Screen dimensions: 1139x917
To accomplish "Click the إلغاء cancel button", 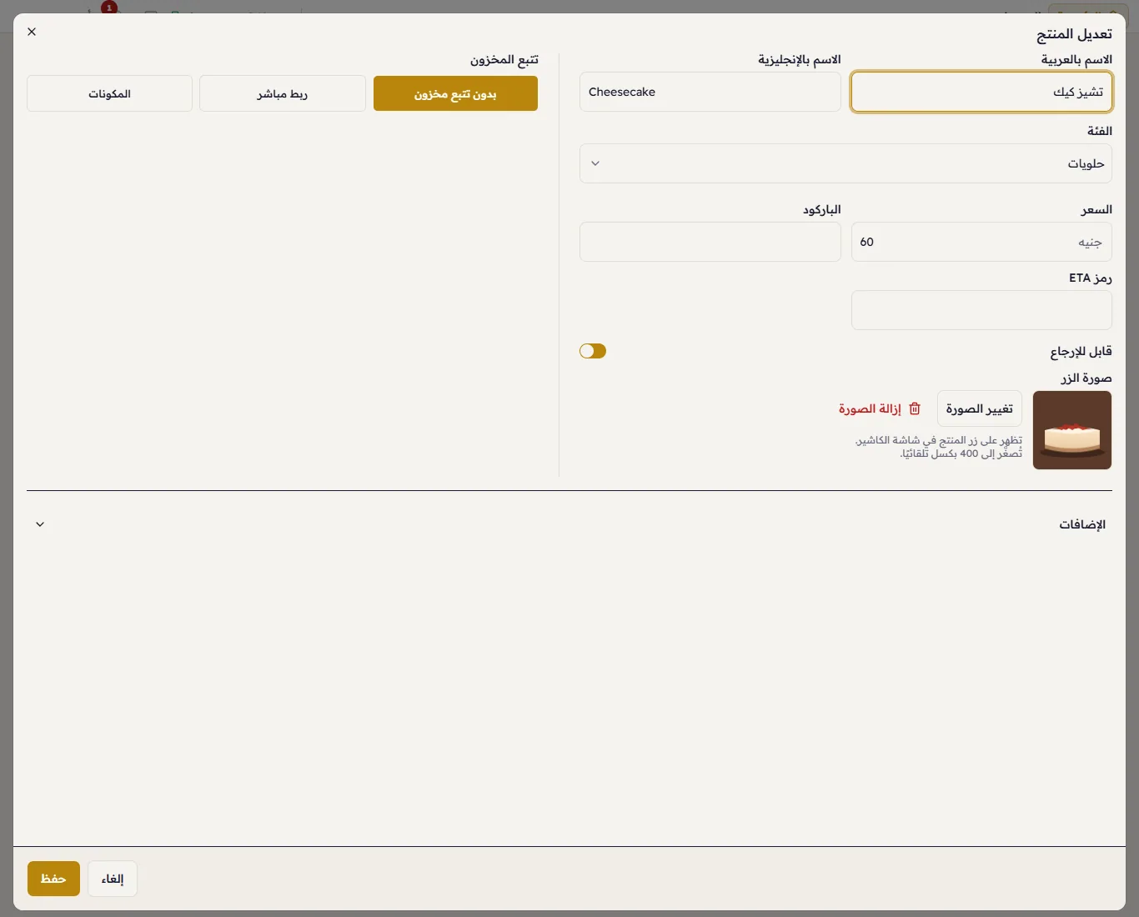I will 113,879.
